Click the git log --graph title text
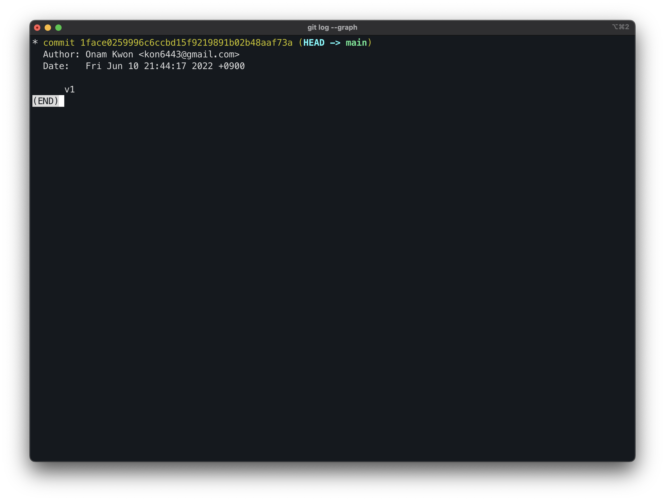Image resolution: width=665 pixels, height=501 pixels. pos(332,27)
